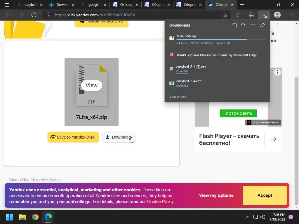This screenshot has height=224, width=299.
Task: Click the 7Lite_x64.zip download progress bar
Action: pos(221,39)
